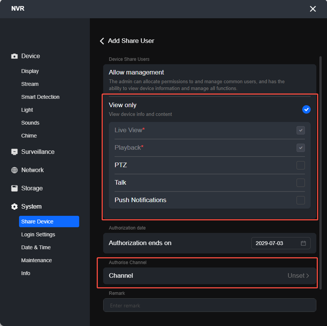327x326 pixels.
Task: Enable the Push Notifications checkbox
Action: click(300, 200)
